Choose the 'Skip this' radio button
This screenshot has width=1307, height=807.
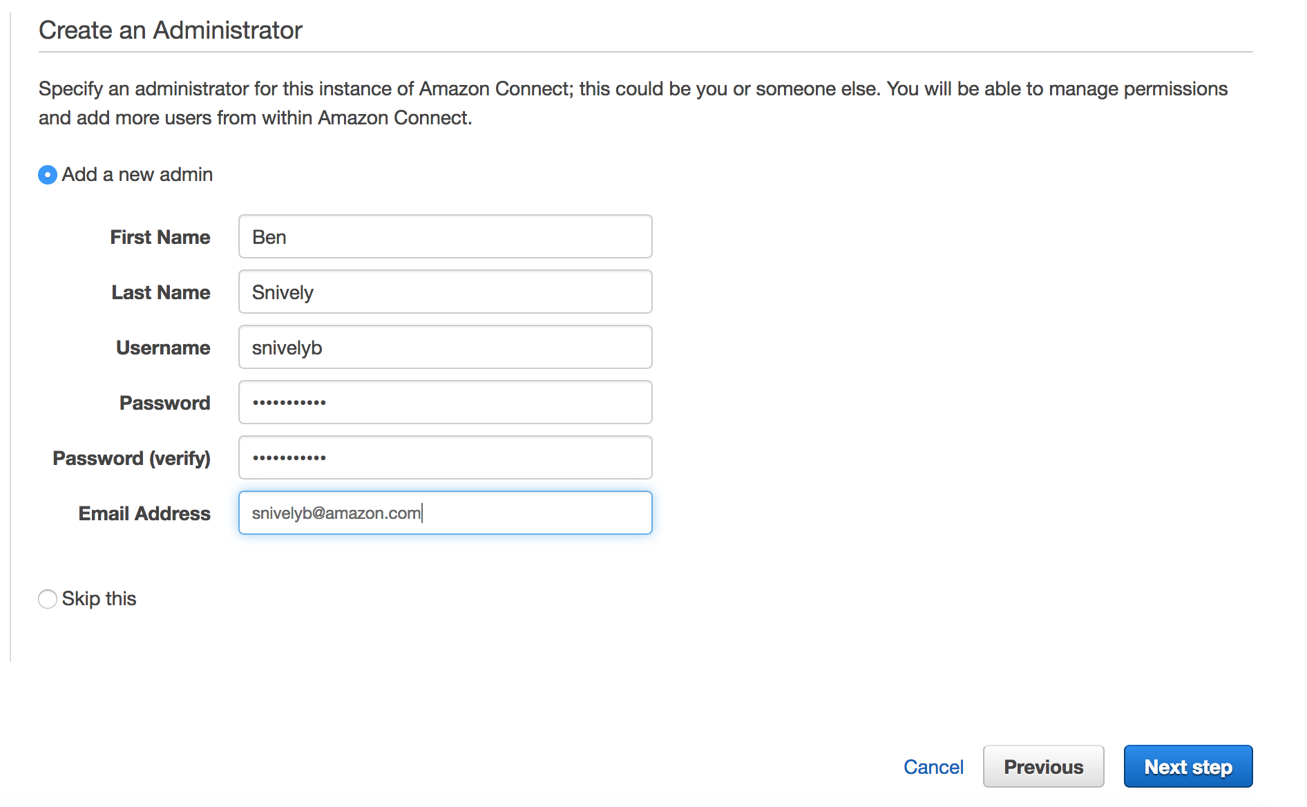point(48,599)
